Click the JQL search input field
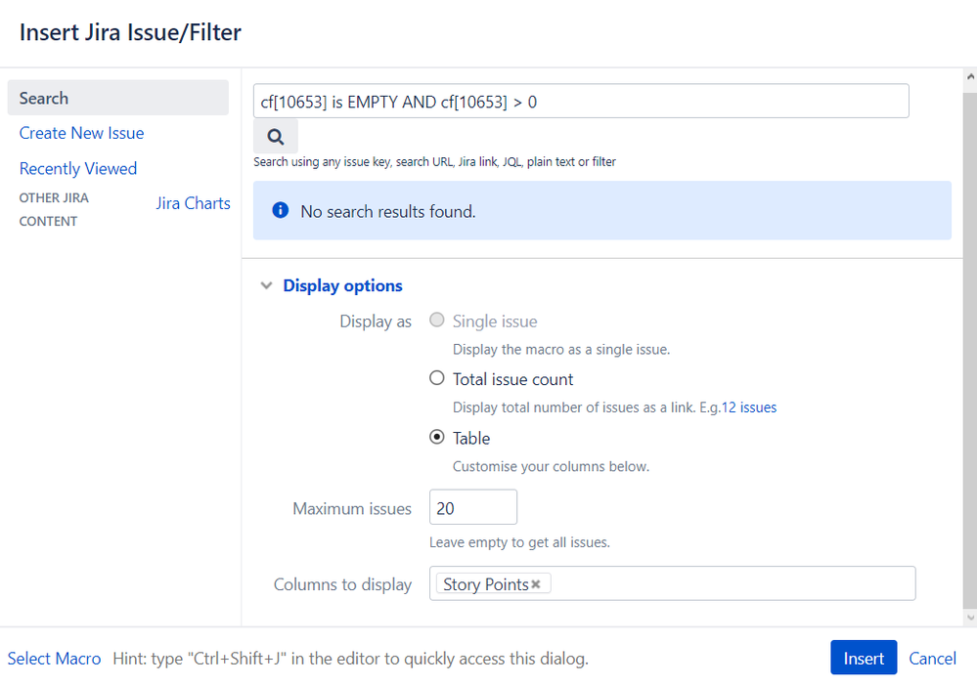This screenshot has width=977, height=685. point(580,101)
